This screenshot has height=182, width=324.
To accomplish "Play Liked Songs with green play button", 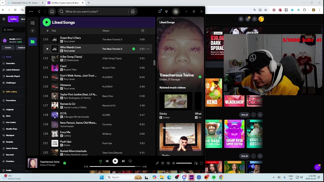I will pos(47,22).
